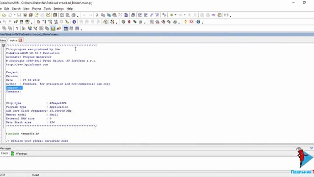Open the third toolbar row options dot

pyautogui.click(x=81, y=29)
